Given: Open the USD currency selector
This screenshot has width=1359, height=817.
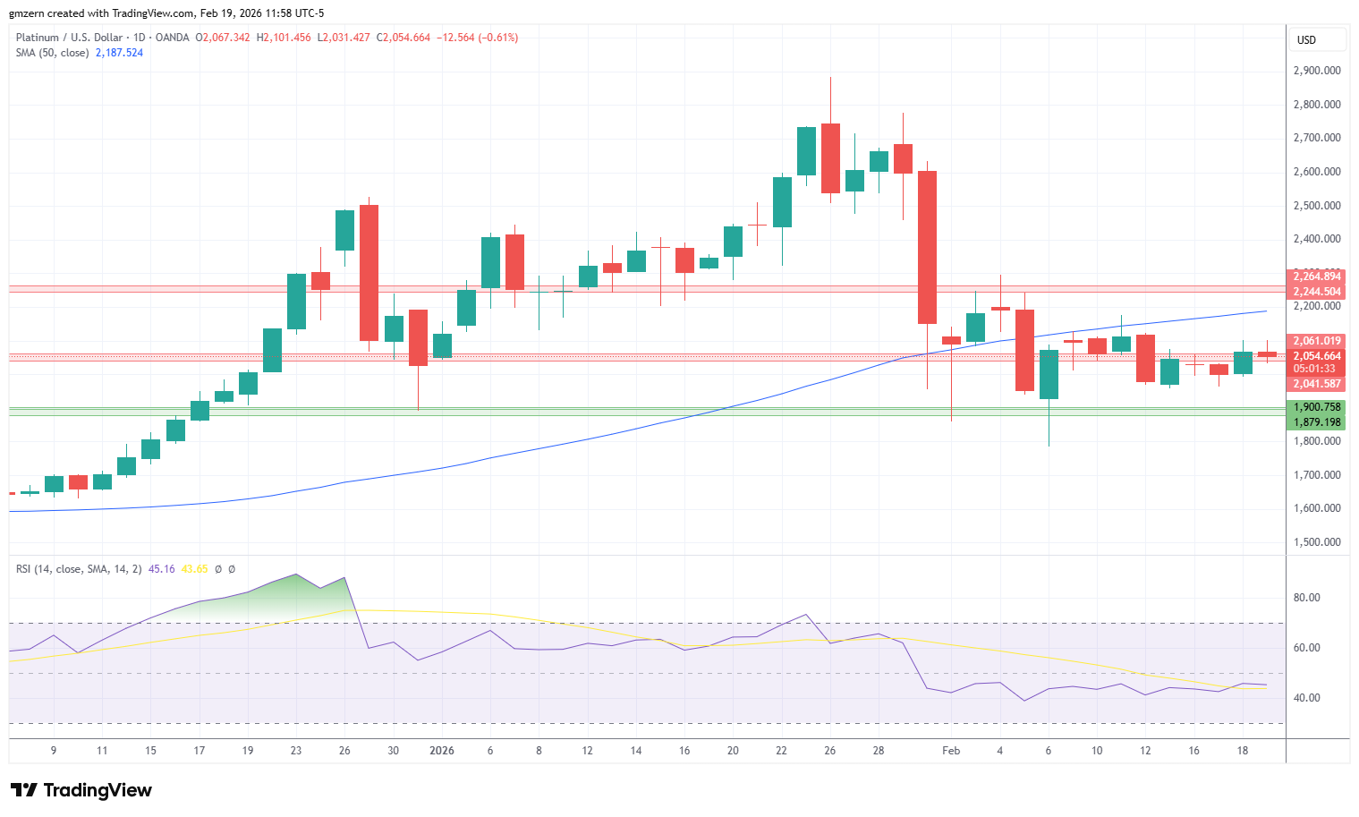Looking at the screenshot, I should tap(1318, 39).
